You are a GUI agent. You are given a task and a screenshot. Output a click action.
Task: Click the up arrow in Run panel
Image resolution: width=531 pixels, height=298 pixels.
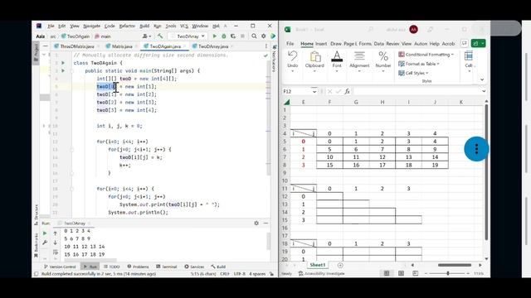pyautogui.click(x=56, y=233)
